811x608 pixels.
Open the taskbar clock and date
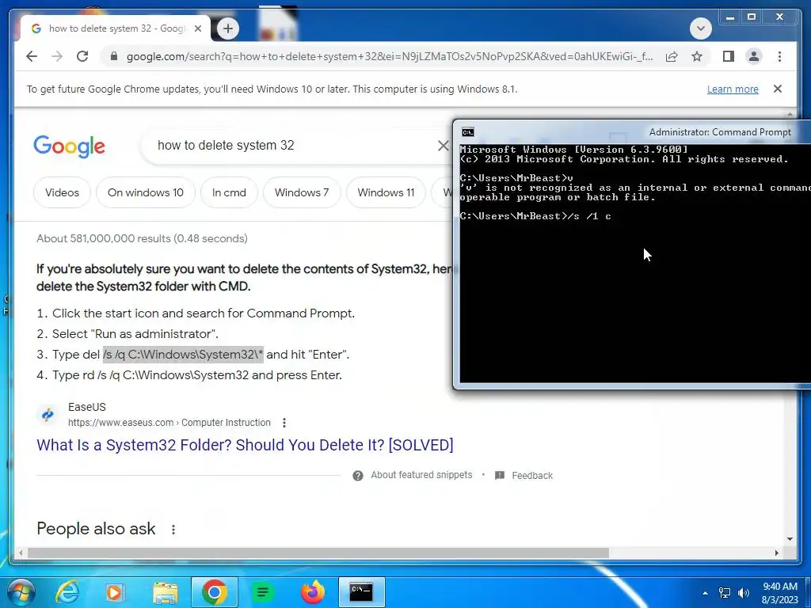pyautogui.click(x=780, y=593)
